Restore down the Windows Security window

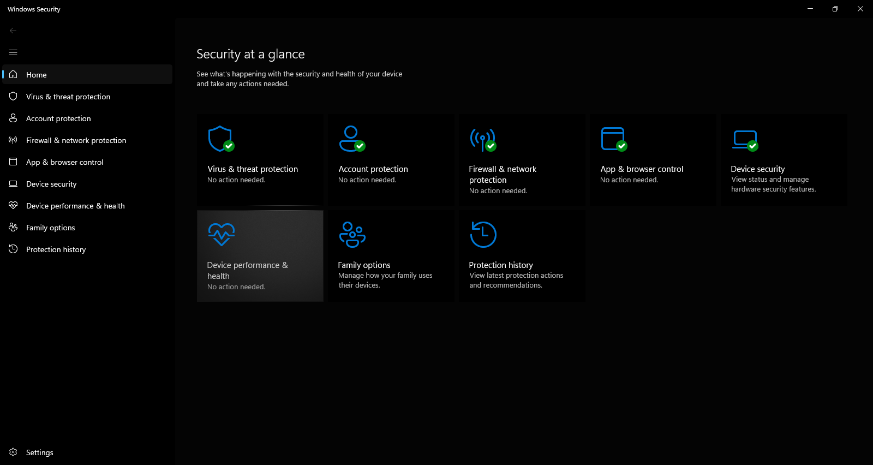(x=835, y=9)
